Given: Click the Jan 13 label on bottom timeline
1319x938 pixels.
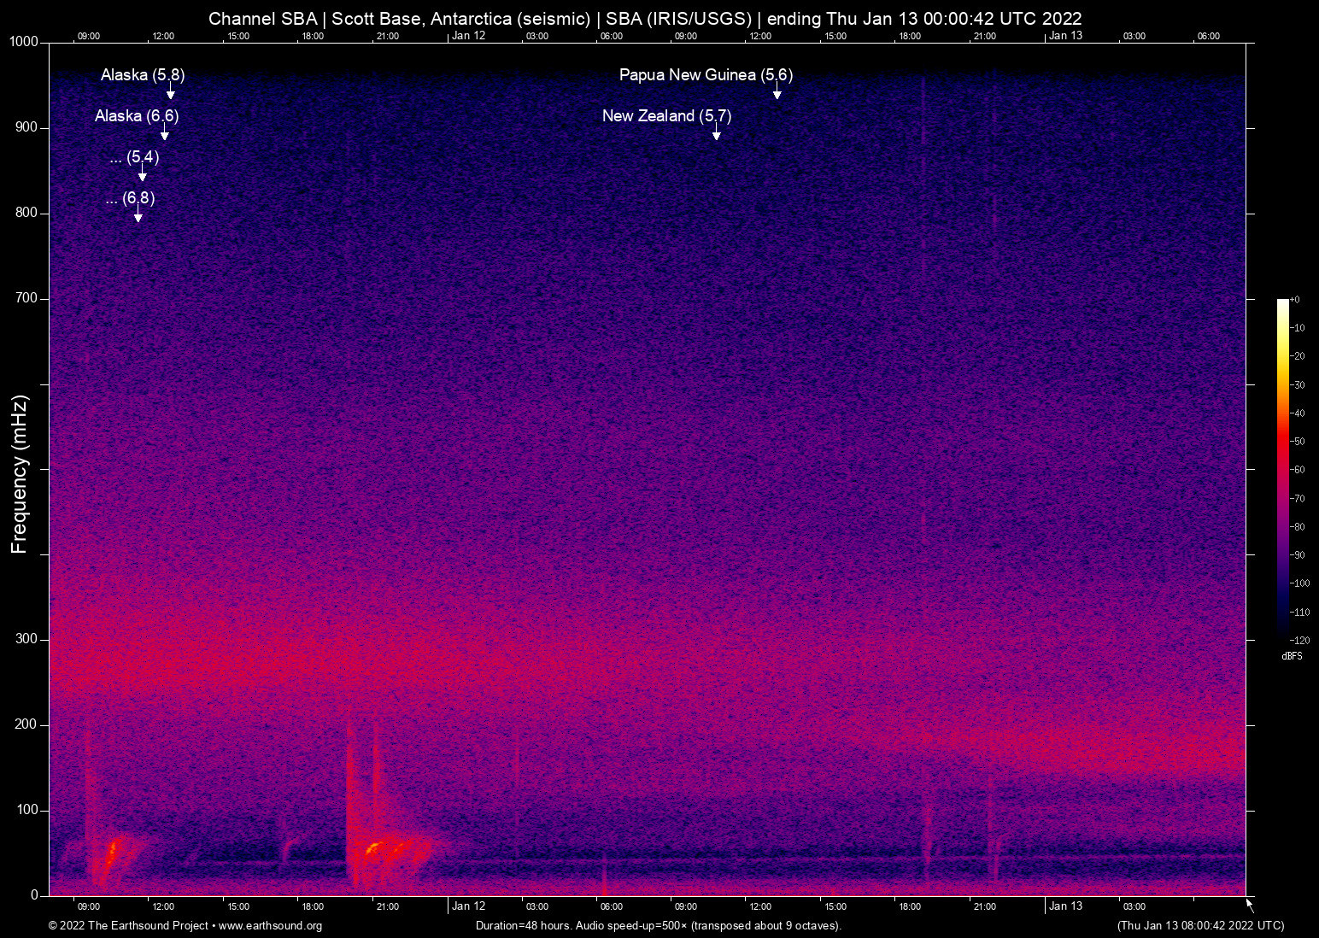Looking at the screenshot, I should pyautogui.click(x=1066, y=906).
